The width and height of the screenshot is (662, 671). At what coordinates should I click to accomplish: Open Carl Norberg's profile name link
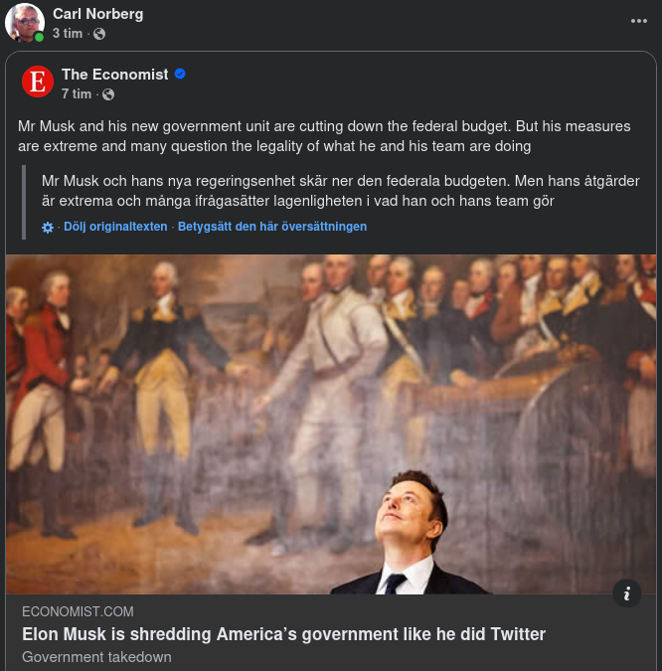coord(97,14)
